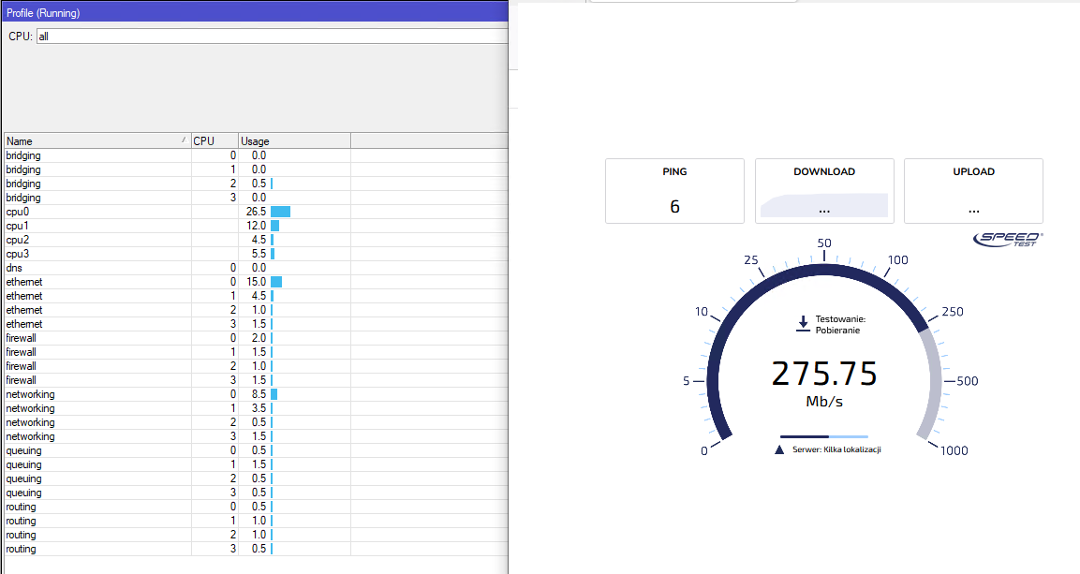Select the networking row showing 3.5 usage
This screenshot has width=1080, height=574.
257,408
